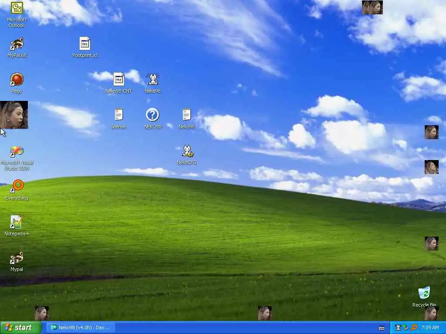The height and width of the screenshot is (334, 446).
Task: Click the on-screen keyboard taskbar icon
Action: (x=382, y=328)
